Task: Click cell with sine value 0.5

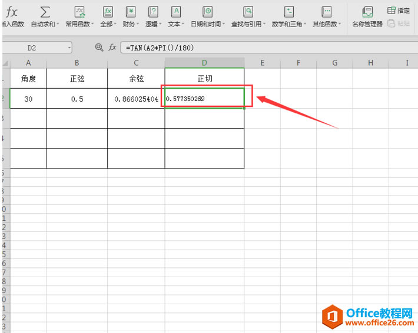Action: click(x=77, y=99)
